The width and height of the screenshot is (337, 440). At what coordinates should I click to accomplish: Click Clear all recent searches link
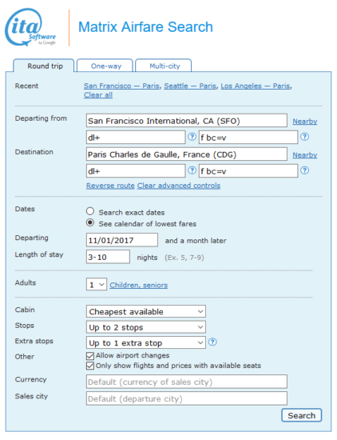click(98, 95)
